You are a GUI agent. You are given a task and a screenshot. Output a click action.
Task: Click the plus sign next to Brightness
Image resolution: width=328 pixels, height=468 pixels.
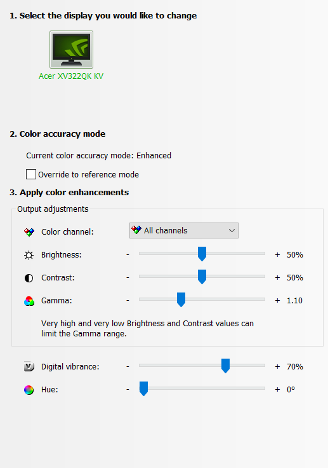(277, 254)
